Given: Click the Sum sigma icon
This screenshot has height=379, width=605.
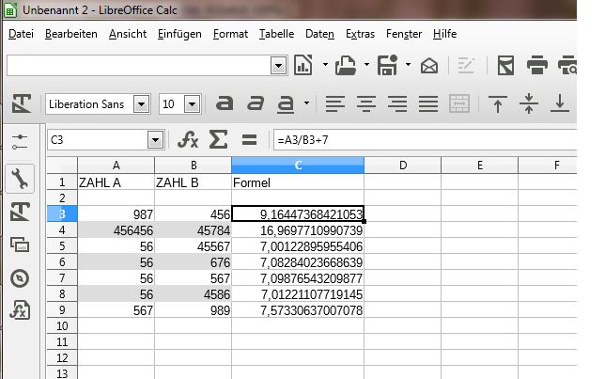Looking at the screenshot, I should [218, 139].
